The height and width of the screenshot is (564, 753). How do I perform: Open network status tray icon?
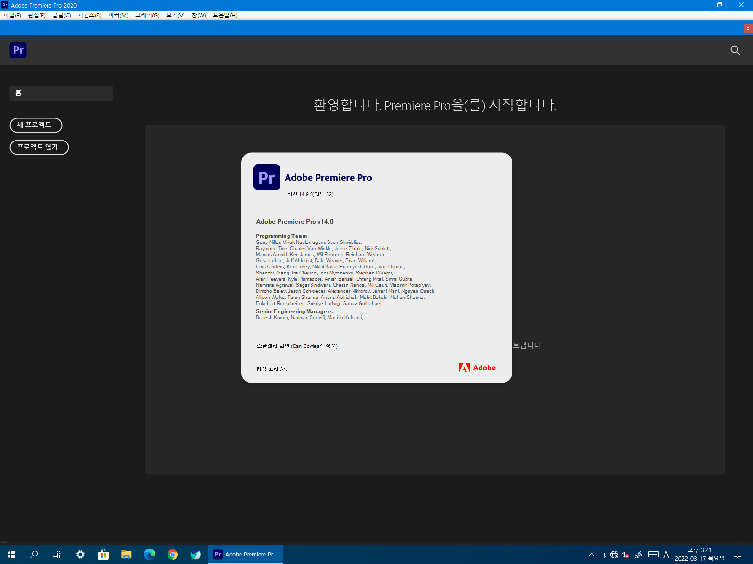click(x=614, y=555)
